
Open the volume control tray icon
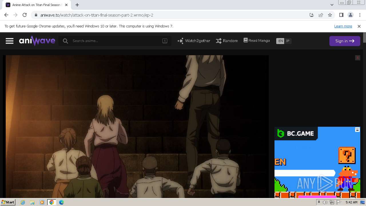click(325, 202)
